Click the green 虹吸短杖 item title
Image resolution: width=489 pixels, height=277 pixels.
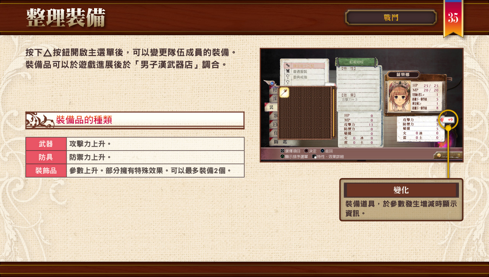point(356,62)
